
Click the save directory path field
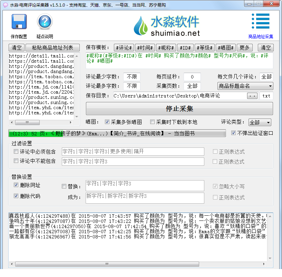pyautogui.click(x=180, y=96)
